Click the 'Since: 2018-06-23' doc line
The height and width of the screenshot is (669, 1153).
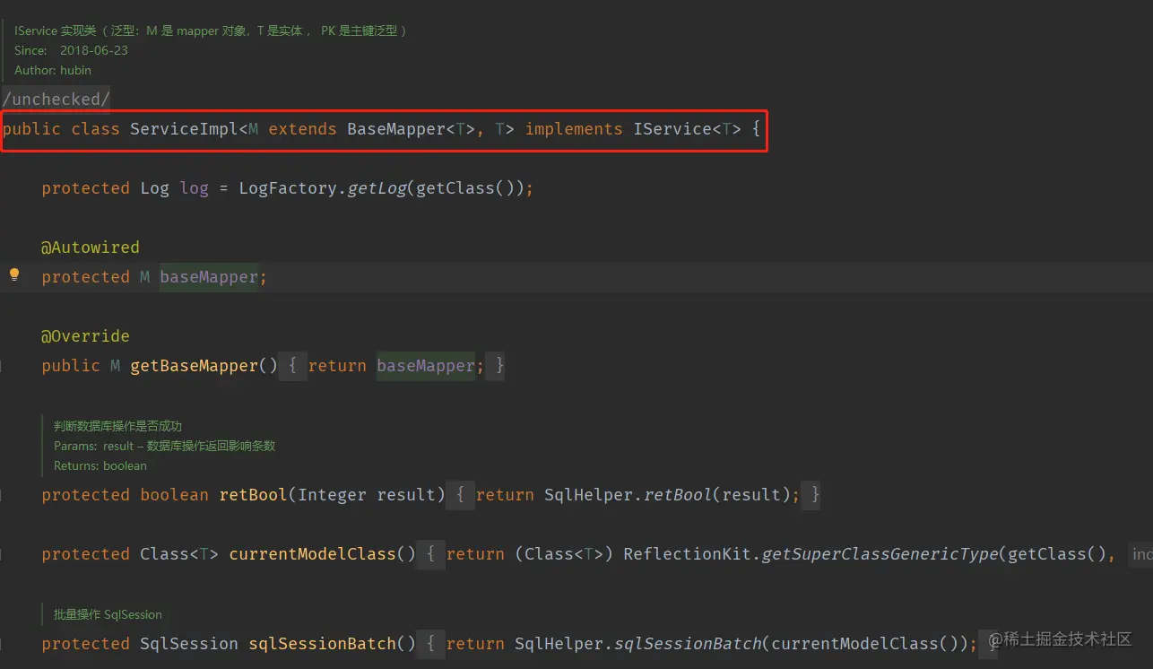click(x=71, y=50)
